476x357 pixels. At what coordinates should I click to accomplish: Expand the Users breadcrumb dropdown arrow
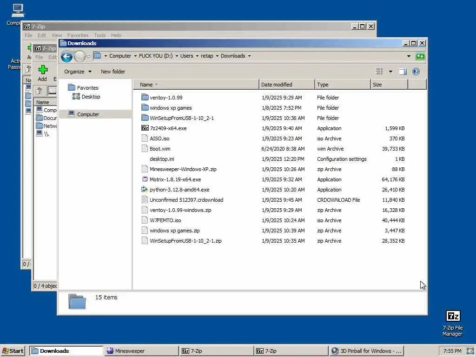coord(197,56)
